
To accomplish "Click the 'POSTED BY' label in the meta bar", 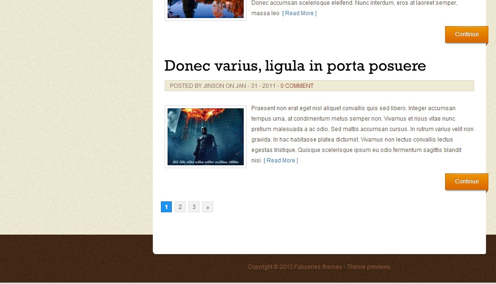I will click(x=186, y=86).
